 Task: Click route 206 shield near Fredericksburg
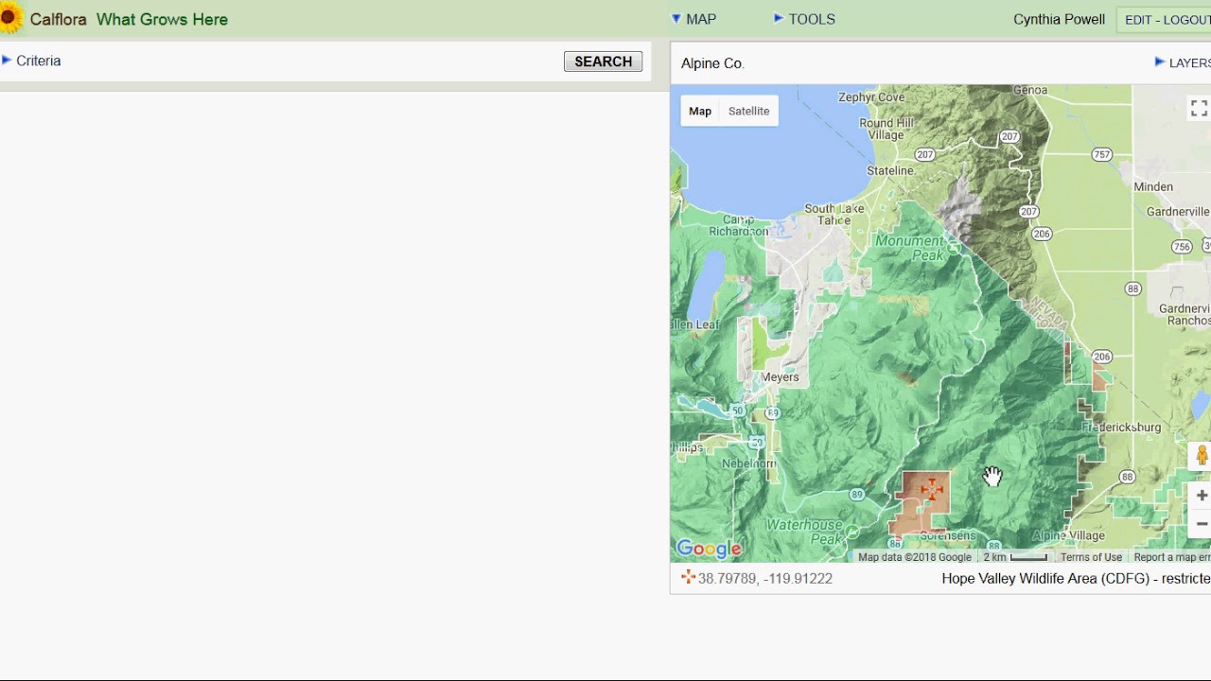tap(1101, 357)
